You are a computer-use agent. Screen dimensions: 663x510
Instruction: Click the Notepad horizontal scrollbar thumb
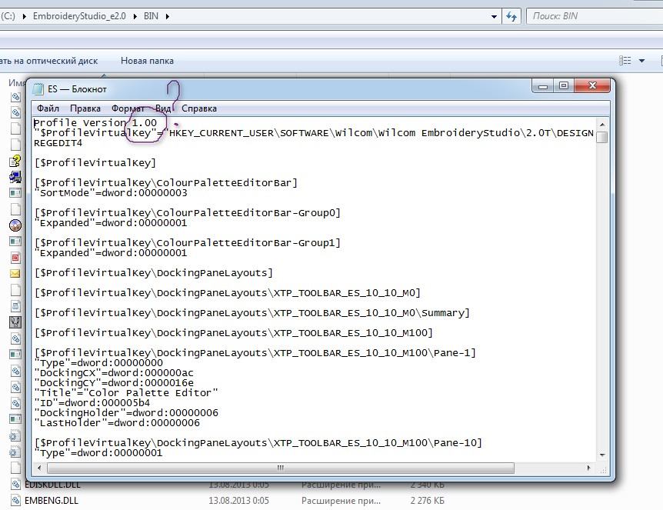click(281, 468)
